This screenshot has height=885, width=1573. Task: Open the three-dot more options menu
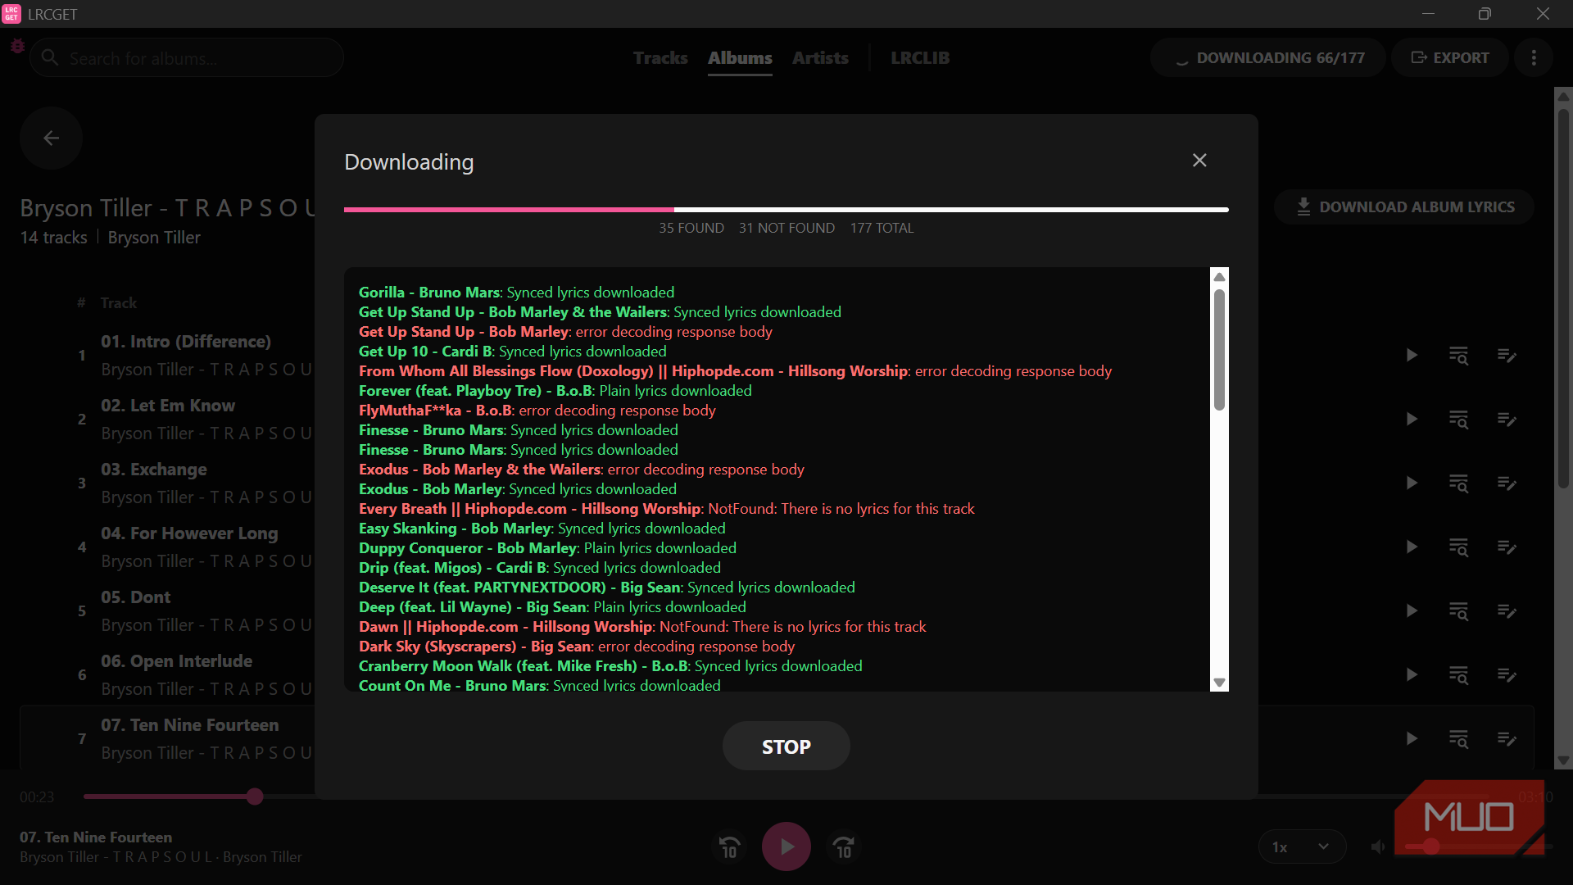1534,58
